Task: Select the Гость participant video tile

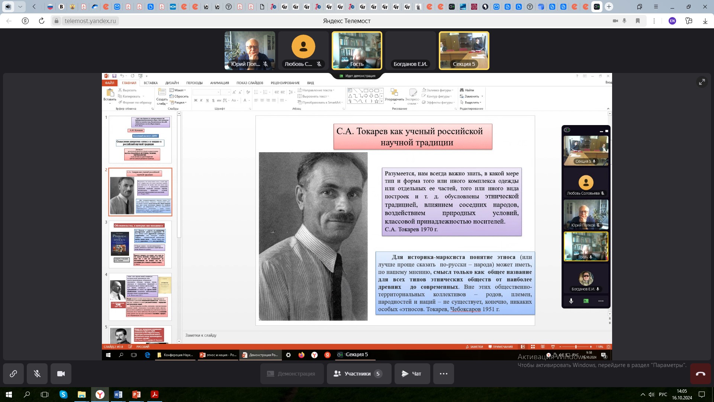Action: point(357,51)
